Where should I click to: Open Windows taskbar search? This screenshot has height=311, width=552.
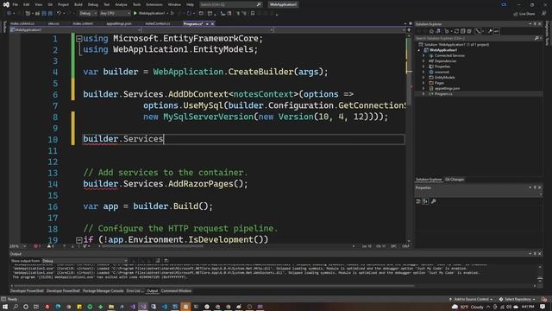[x=16, y=307]
